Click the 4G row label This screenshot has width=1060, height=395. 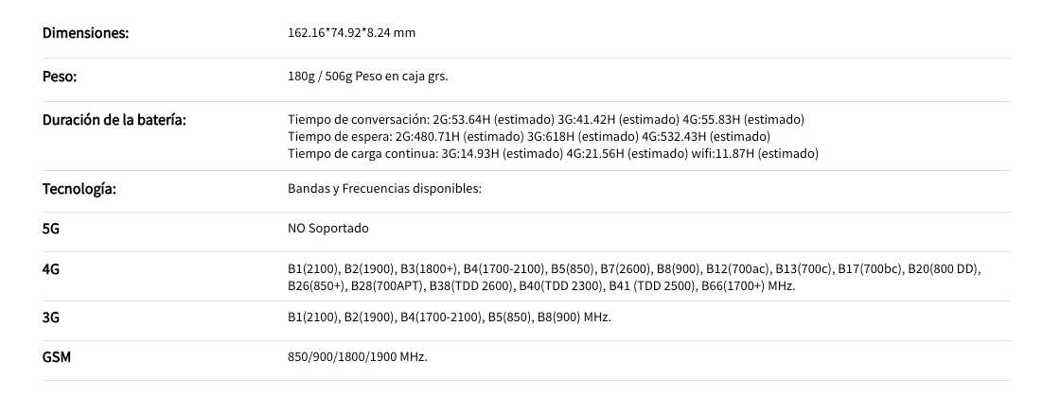pyautogui.click(x=51, y=269)
